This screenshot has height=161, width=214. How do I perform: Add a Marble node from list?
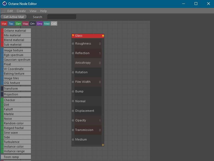[16, 114]
